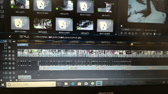The height and width of the screenshot is (94, 168).
Task: Click the timeline playhead marker
Action: pos(132,44)
